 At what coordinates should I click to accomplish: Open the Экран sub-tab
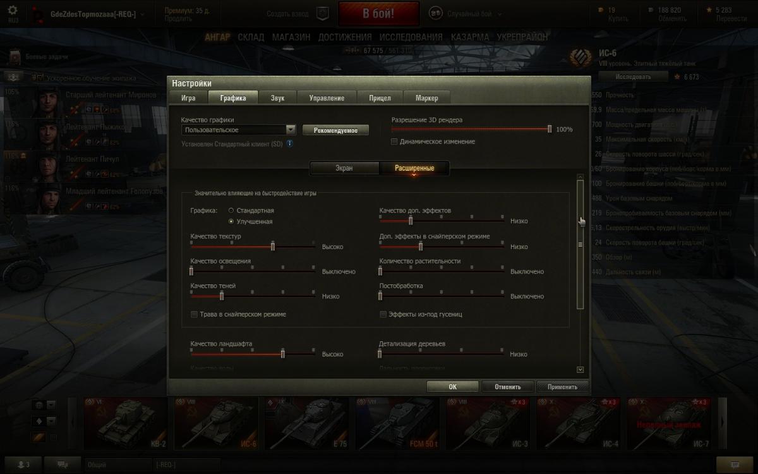[x=344, y=168]
